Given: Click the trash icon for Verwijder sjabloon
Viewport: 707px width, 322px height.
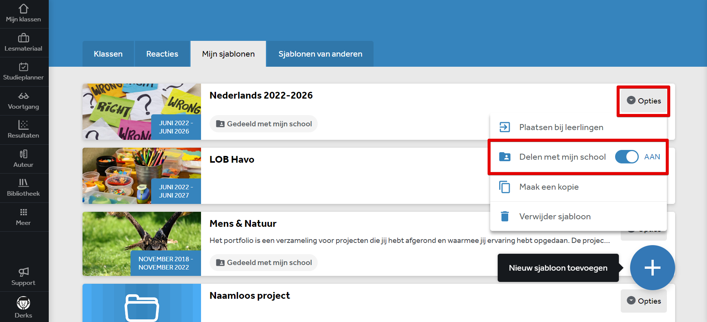Looking at the screenshot, I should (505, 216).
